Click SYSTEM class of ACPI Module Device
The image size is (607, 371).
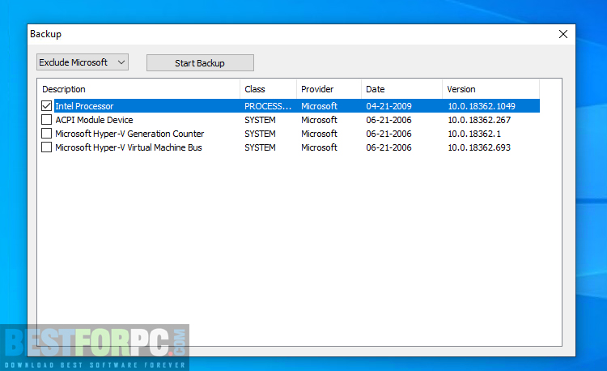click(x=260, y=120)
